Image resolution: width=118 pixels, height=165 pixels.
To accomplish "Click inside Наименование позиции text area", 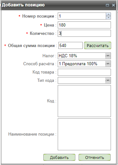I will click(84, 134).
